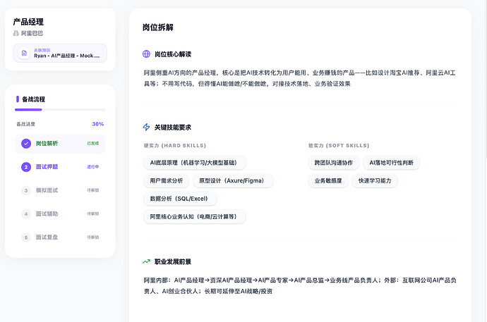Click the 岗位拆解 page heading
The height and width of the screenshot is (322, 487).
click(x=158, y=27)
